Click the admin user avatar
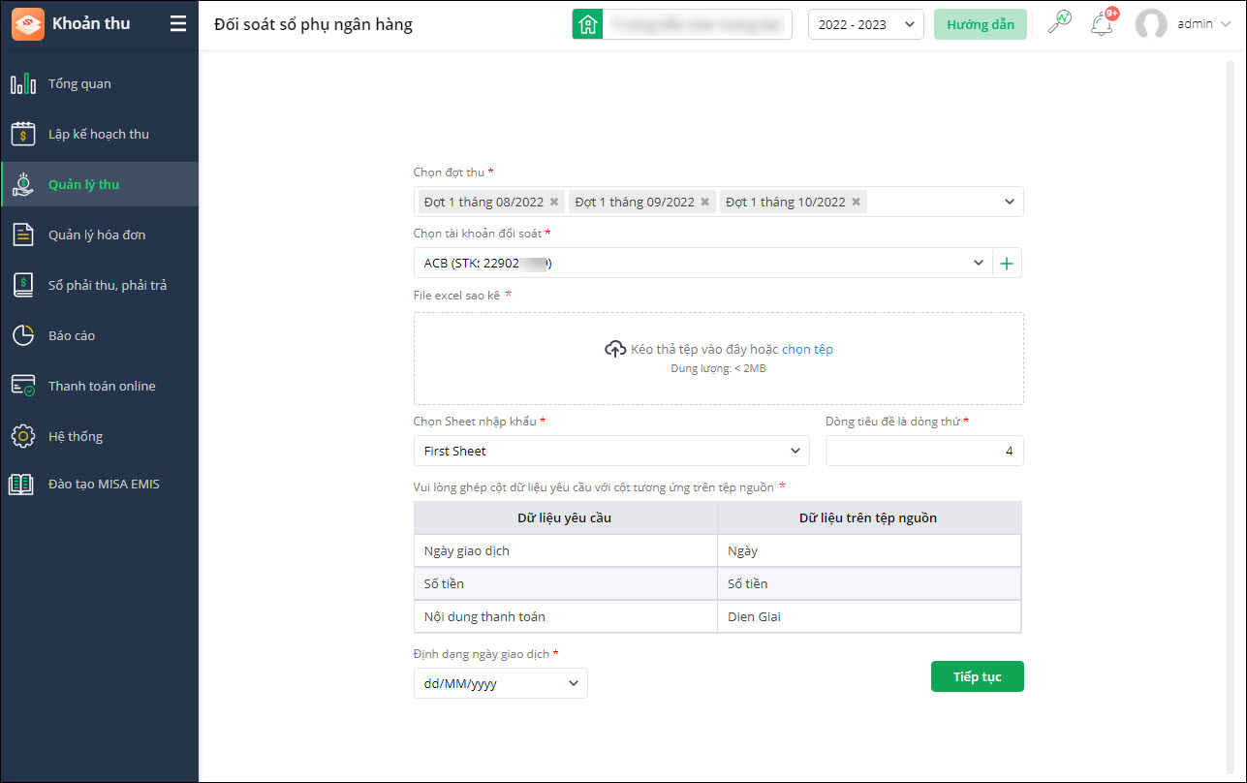1247x783 pixels. coord(1151,24)
